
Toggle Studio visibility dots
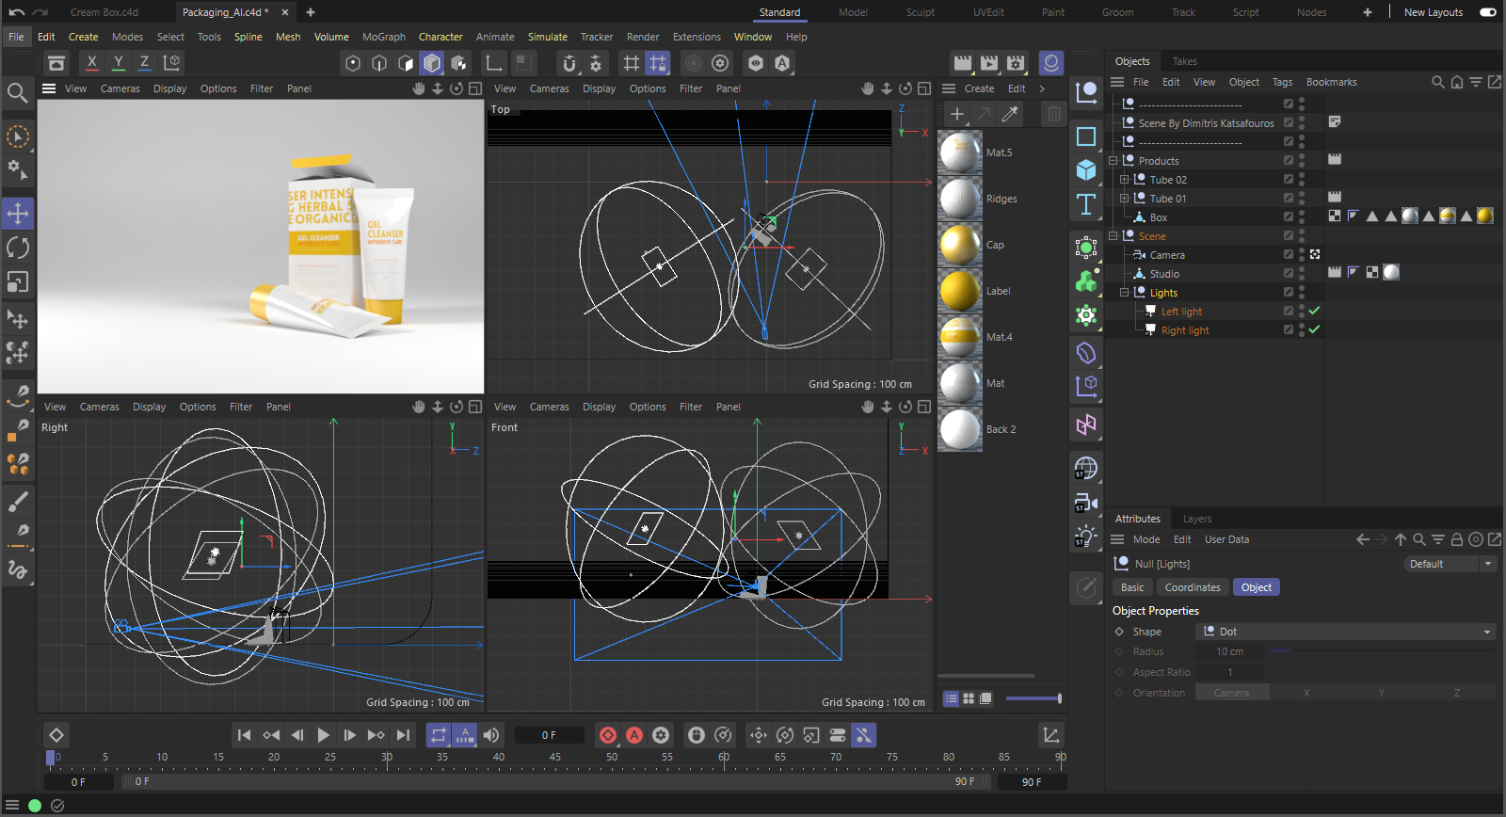(1302, 273)
